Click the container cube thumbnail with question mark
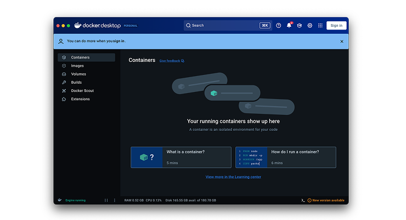The image size is (406, 220). [x=147, y=157]
